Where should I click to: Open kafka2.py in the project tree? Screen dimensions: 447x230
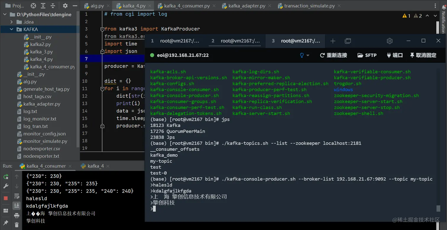click(x=41, y=44)
